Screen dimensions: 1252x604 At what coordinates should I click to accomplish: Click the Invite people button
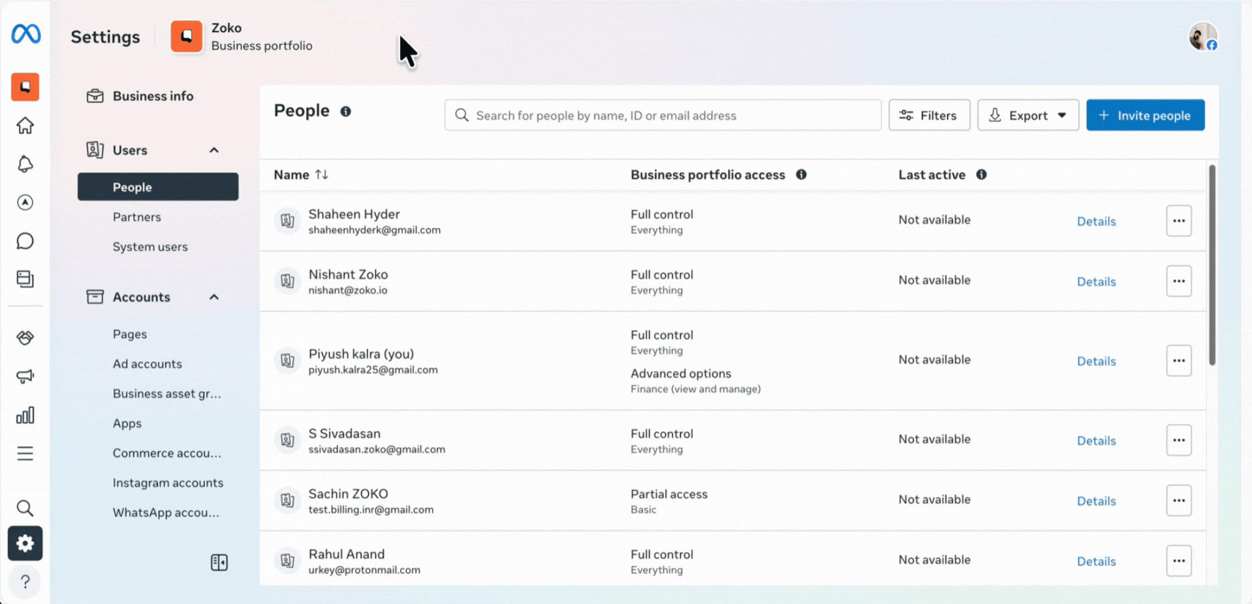(1146, 115)
